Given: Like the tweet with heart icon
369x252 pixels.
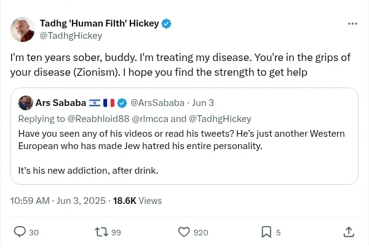Looking at the screenshot, I should (x=184, y=232).
